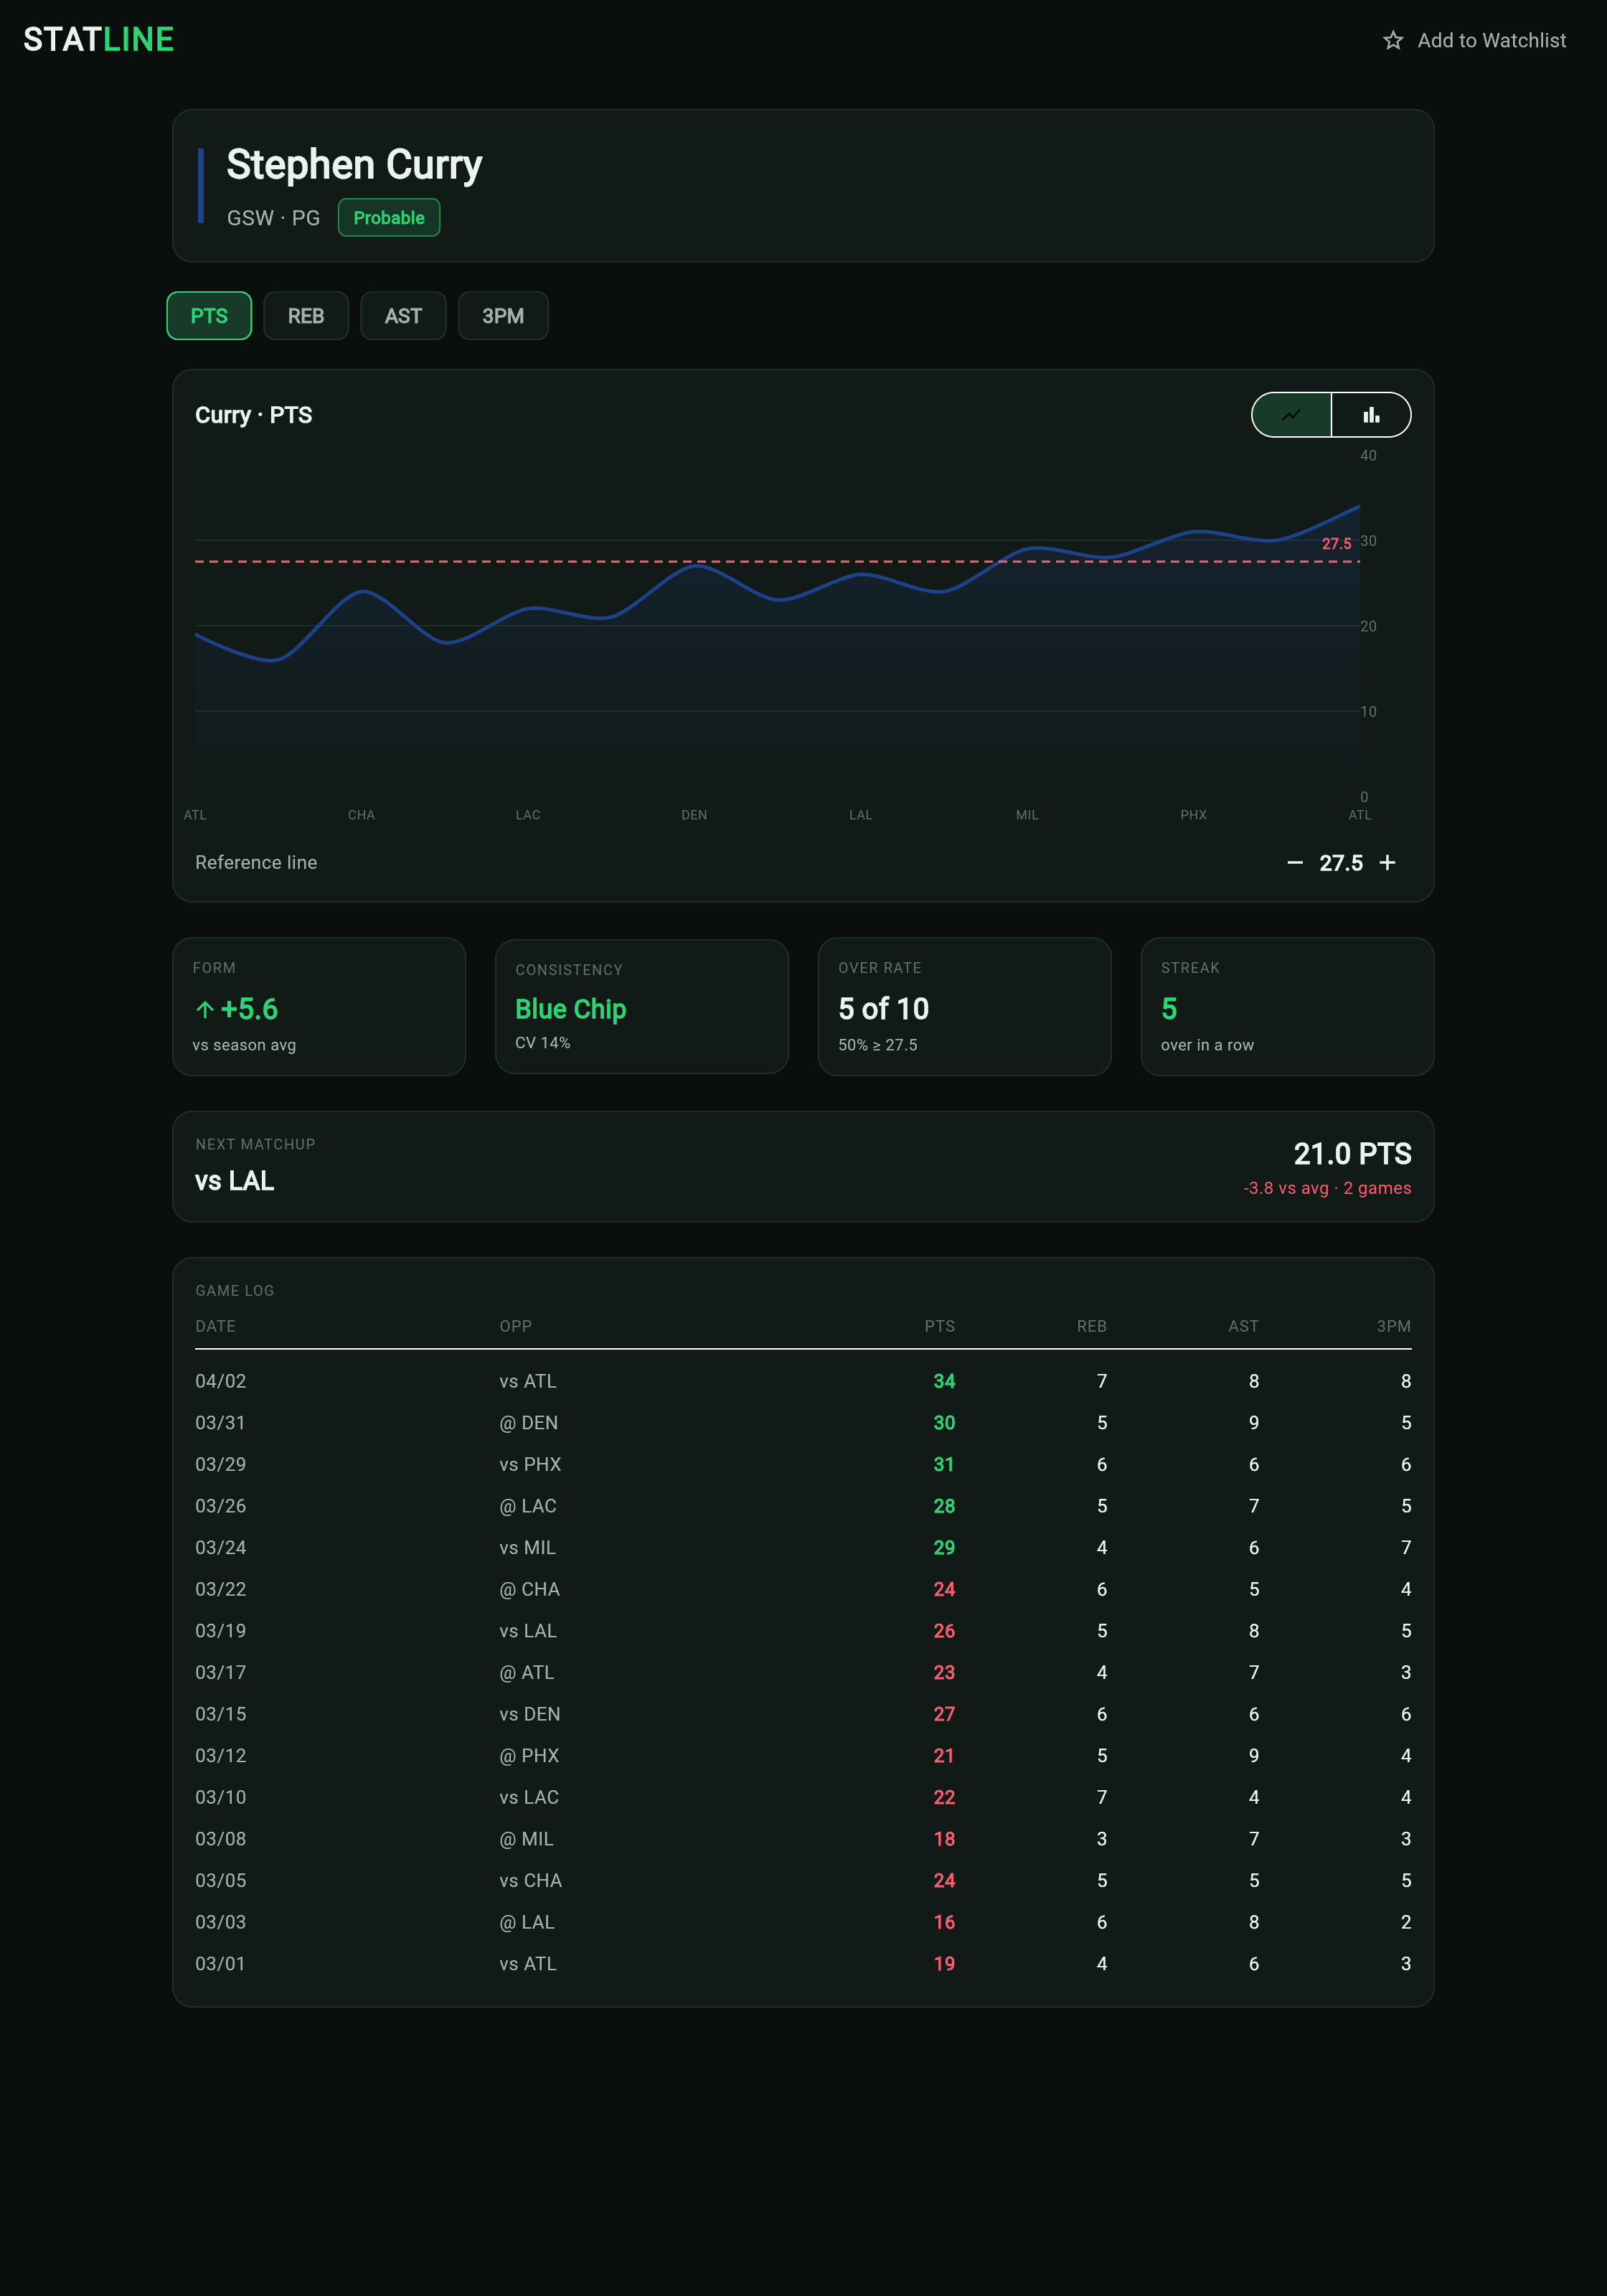Click the 'vs MIL' opponent cell
Image resolution: width=1607 pixels, height=2296 pixels.
click(x=528, y=1548)
